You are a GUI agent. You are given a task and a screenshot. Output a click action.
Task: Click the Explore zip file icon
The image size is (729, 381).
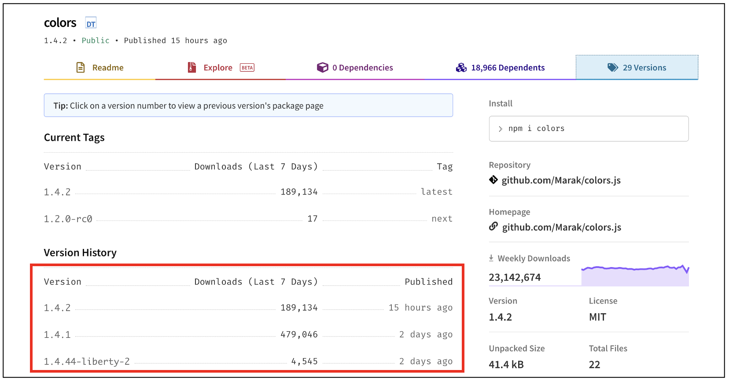tap(192, 67)
